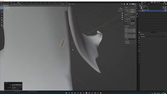
Task: Open the Object Mode dropdown
Action: [x=7, y=4]
